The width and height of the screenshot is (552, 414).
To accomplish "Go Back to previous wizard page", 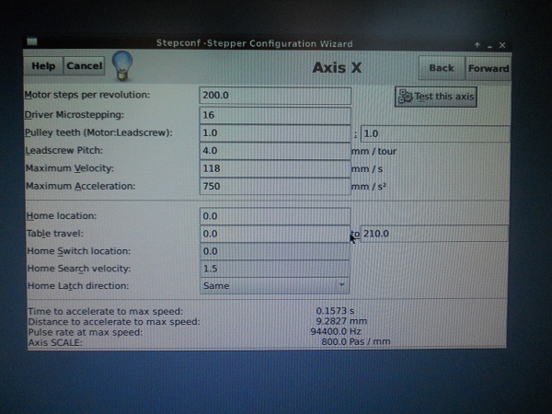I will [442, 68].
